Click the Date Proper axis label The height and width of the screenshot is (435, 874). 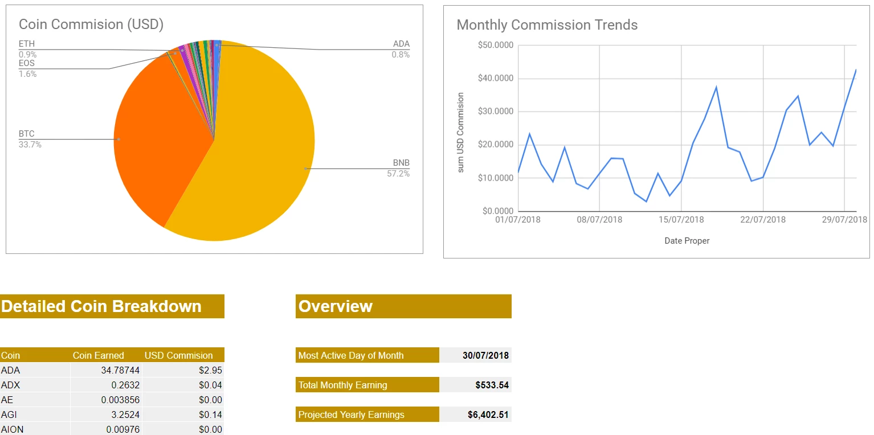coord(686,240)
